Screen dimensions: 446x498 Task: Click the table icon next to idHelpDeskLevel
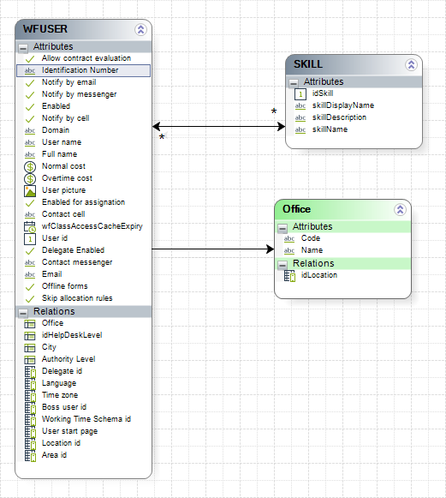(x=30, y=336)
